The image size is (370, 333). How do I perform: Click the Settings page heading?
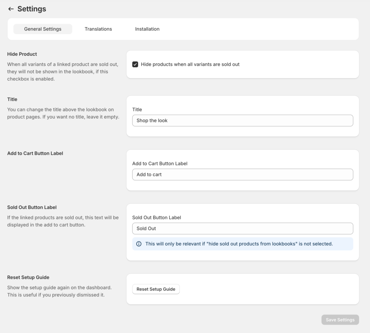point(32,9)
